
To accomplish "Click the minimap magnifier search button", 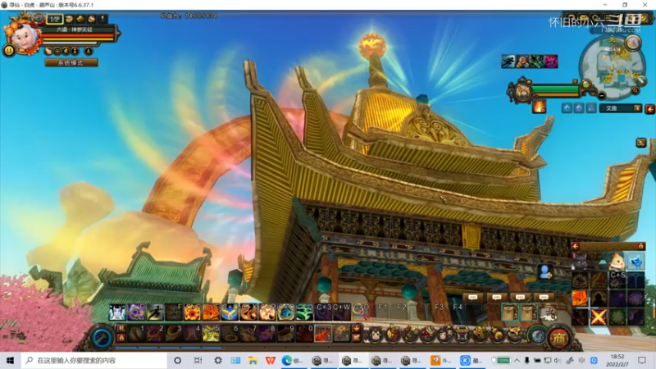I will (x=635, y=90).
